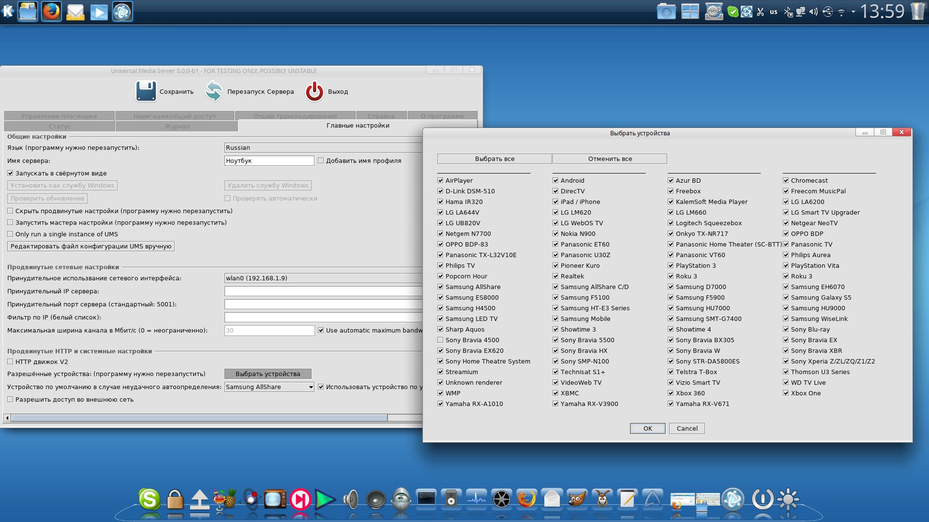Click the mail envelope in top panel
Image resolution: width=929 pixels, height=522 pixels.
coord(75,12)
